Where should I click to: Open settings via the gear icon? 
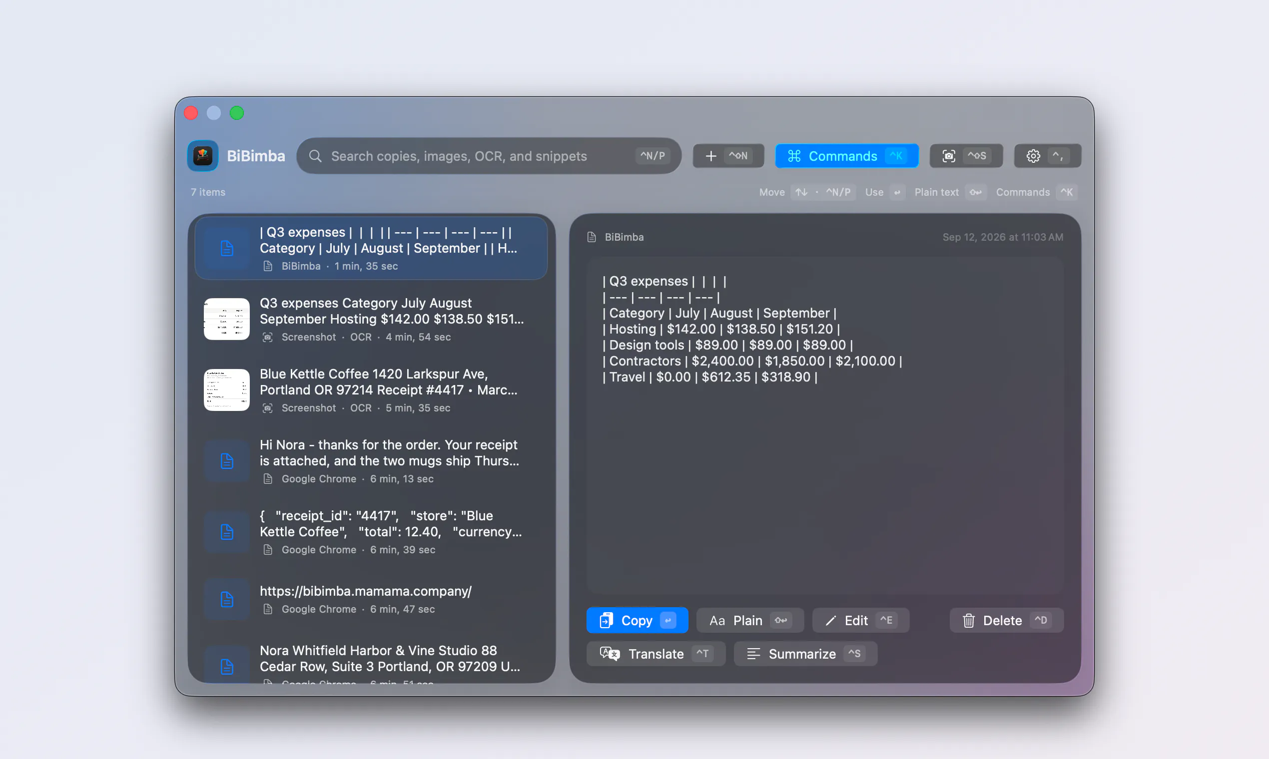(x=1033, y=156)
